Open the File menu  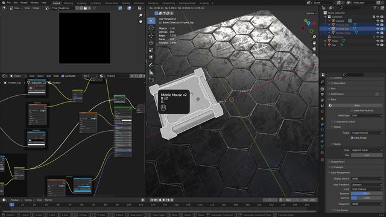[9, 2]
